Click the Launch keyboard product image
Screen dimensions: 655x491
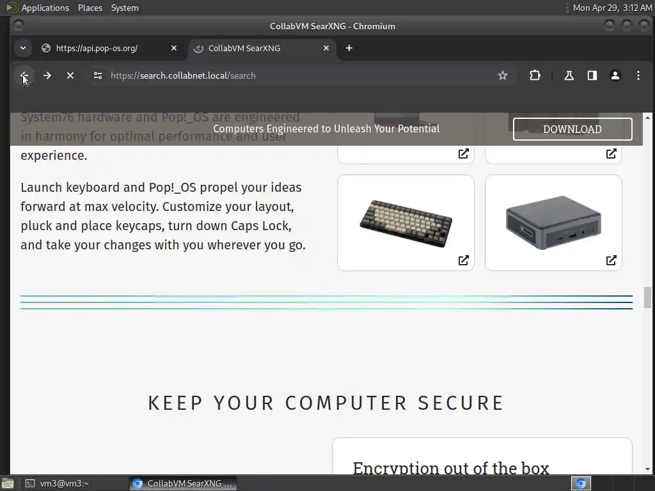(406, 223)
